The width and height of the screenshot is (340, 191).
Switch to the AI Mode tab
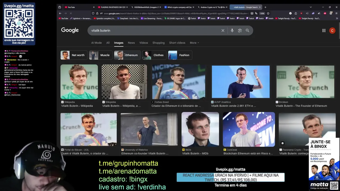(96, 43)
